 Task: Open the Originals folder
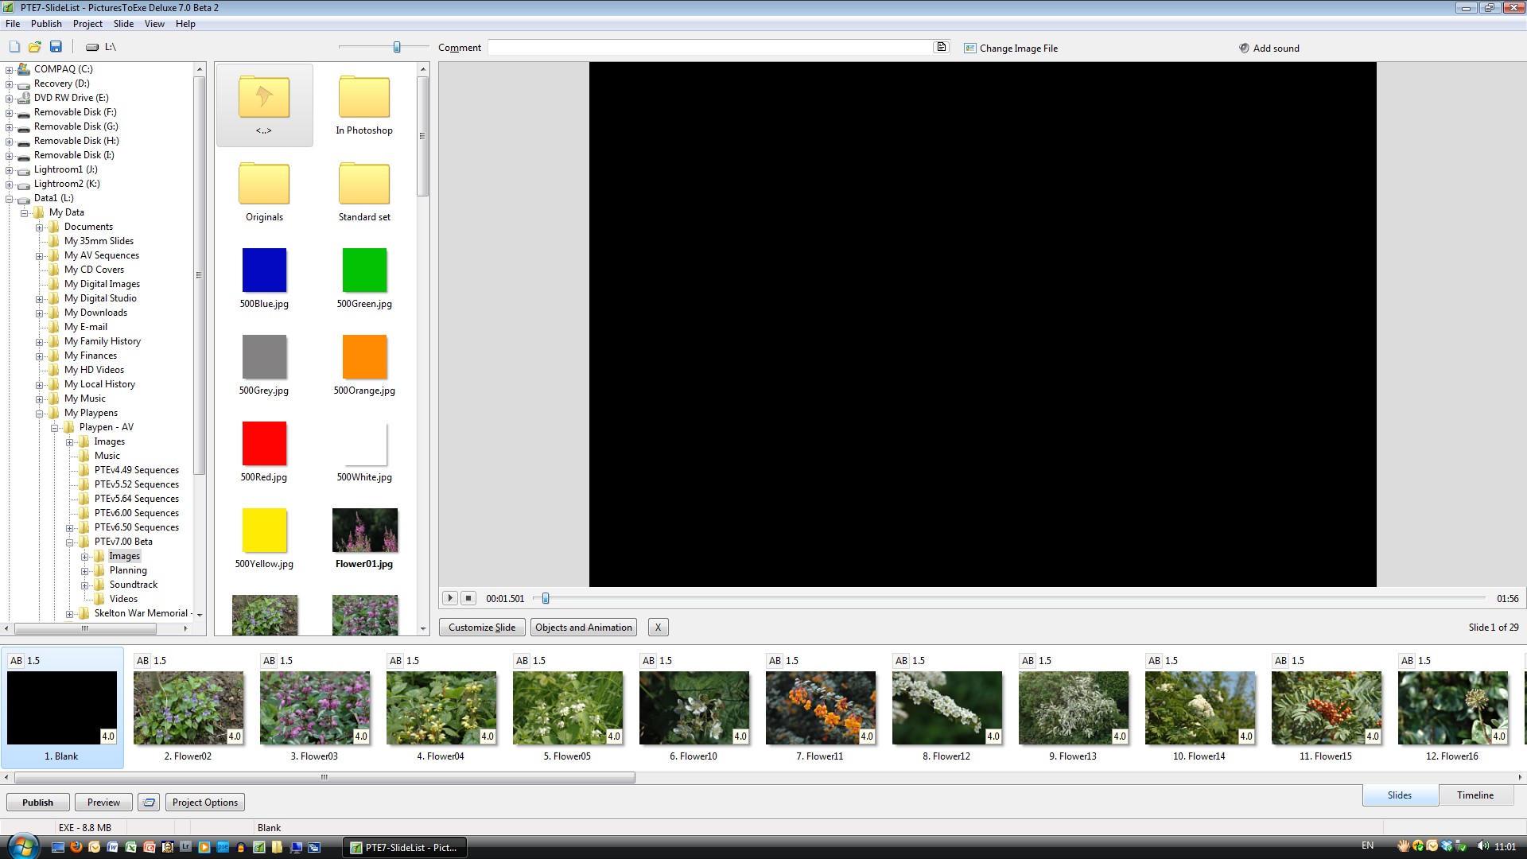click(x=264, y=184)
